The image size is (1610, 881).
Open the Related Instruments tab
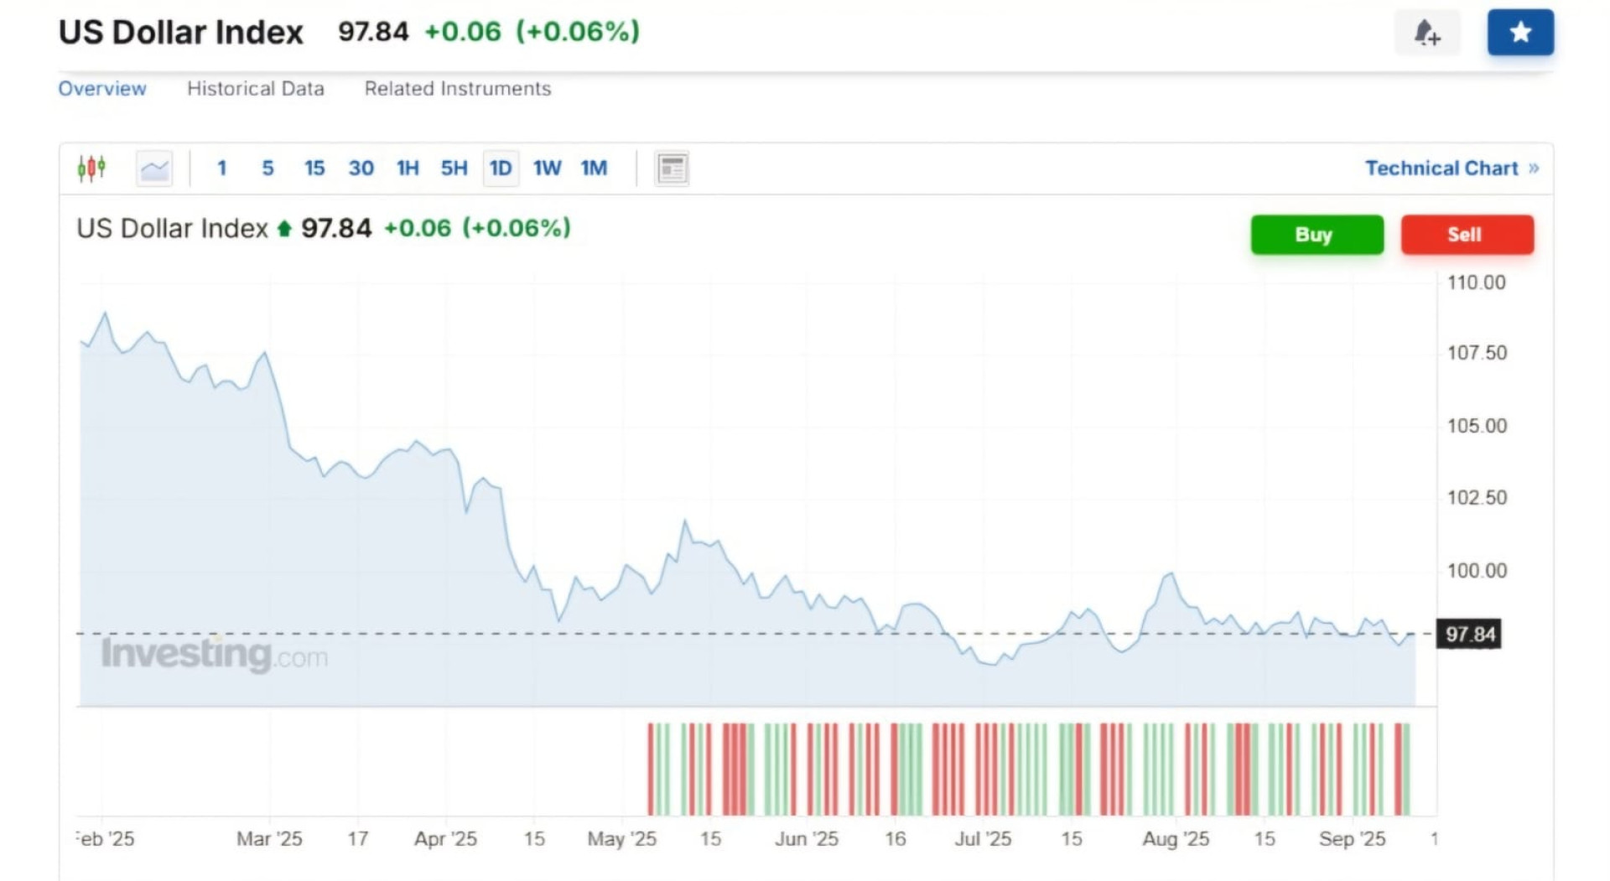click(457, 89)
